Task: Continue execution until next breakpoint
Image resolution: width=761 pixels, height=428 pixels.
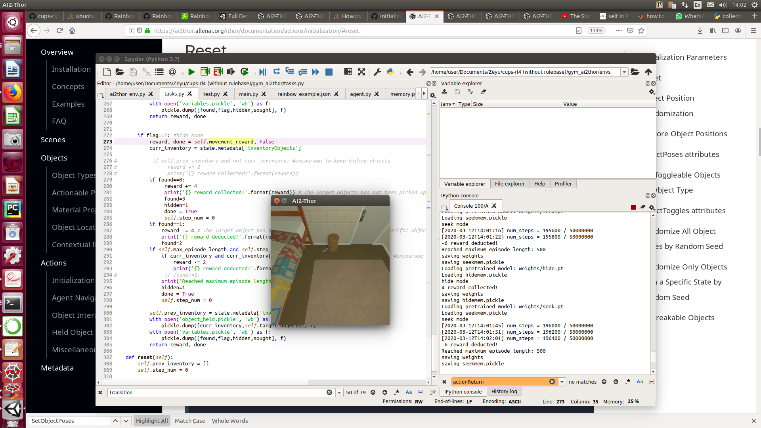Action: tap(315, 72)
